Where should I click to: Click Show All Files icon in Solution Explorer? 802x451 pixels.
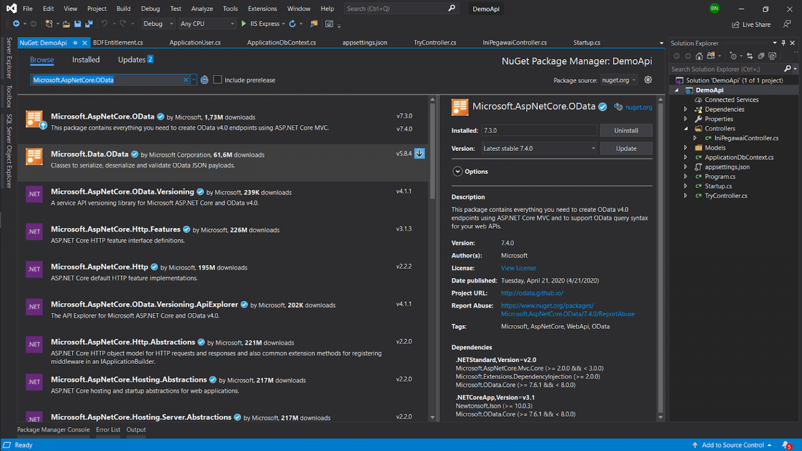(x=772, y=56)
